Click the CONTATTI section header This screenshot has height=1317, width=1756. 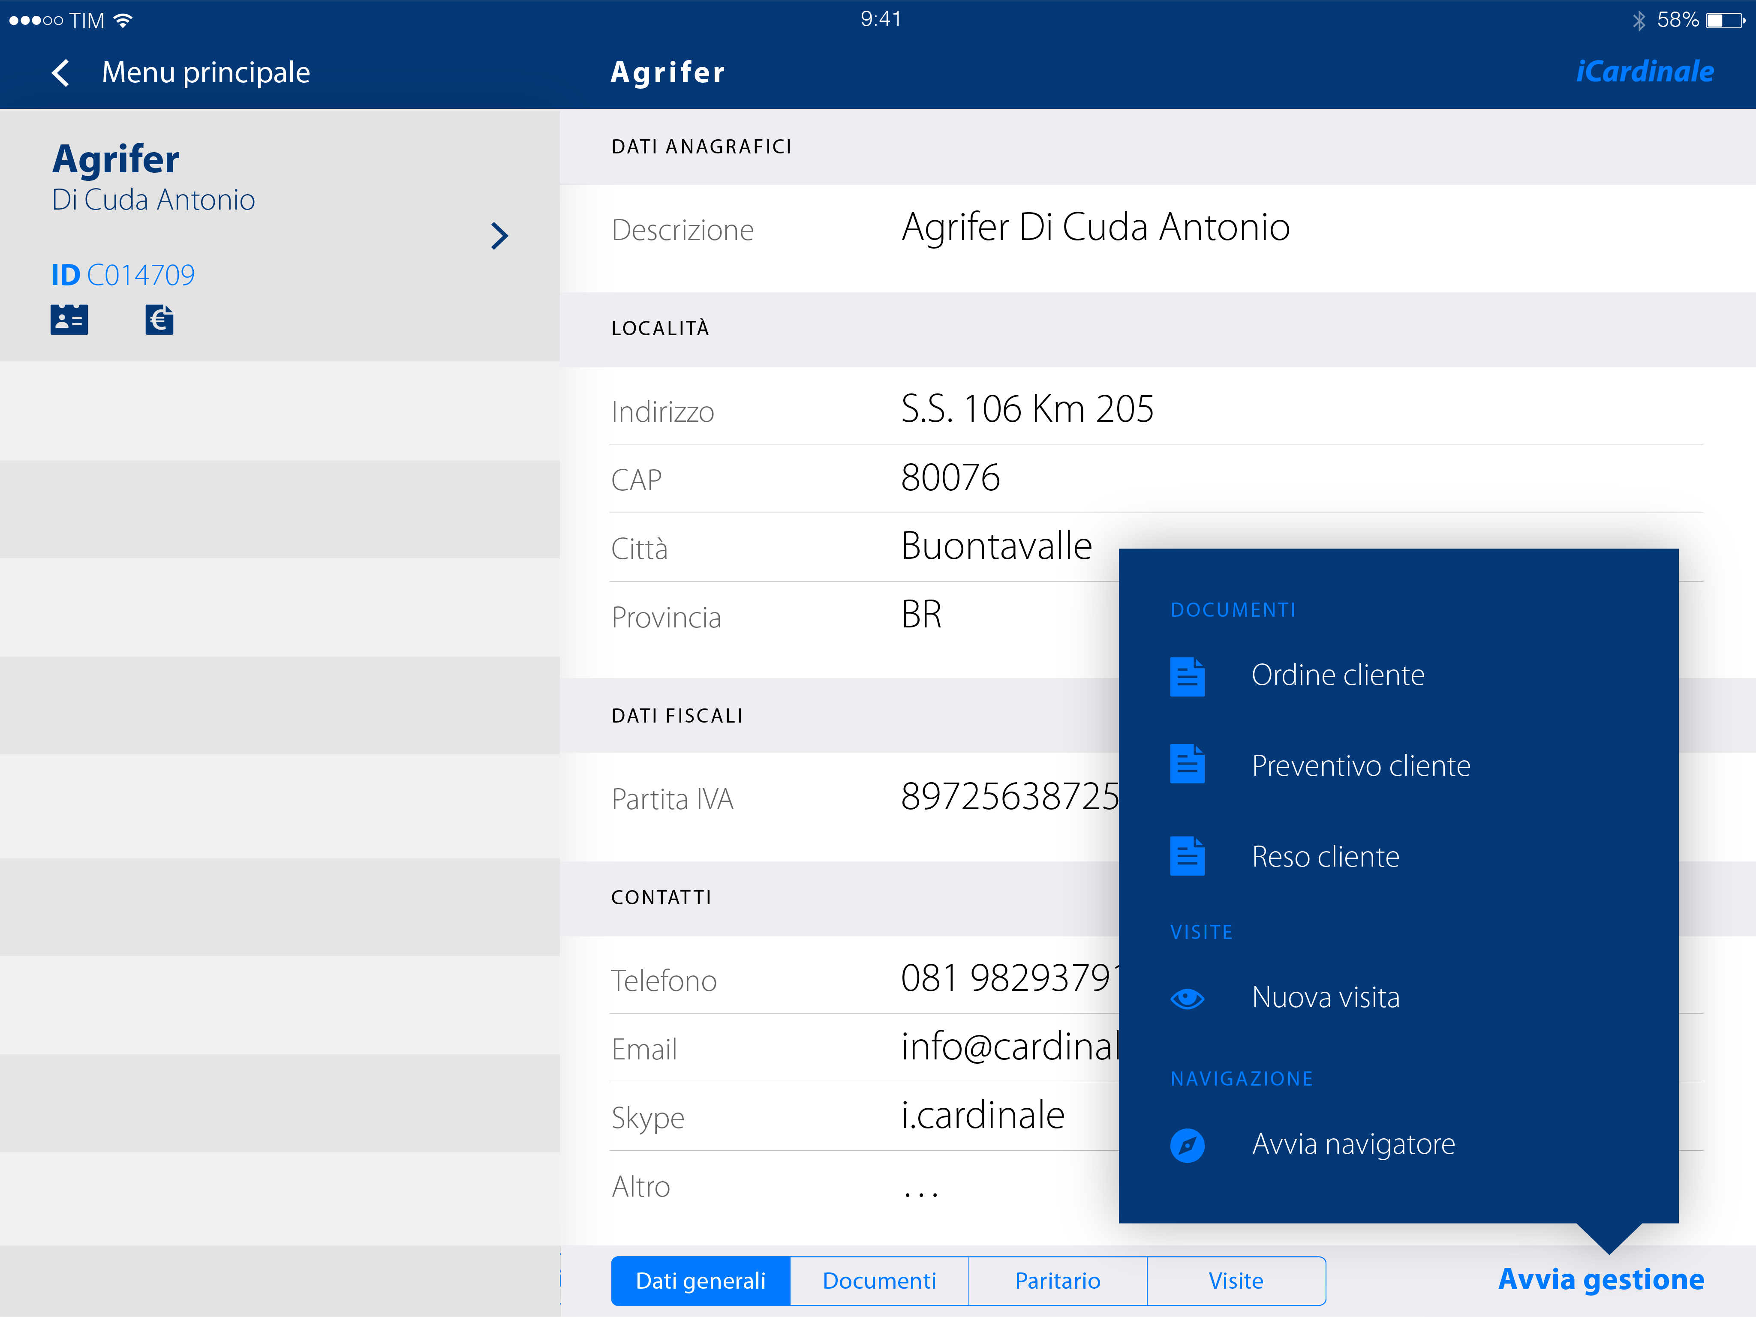[x=661, y=897]
